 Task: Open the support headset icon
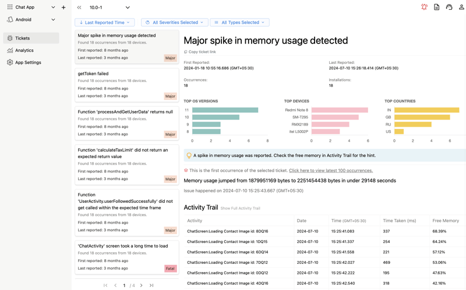tap(449, 8)
